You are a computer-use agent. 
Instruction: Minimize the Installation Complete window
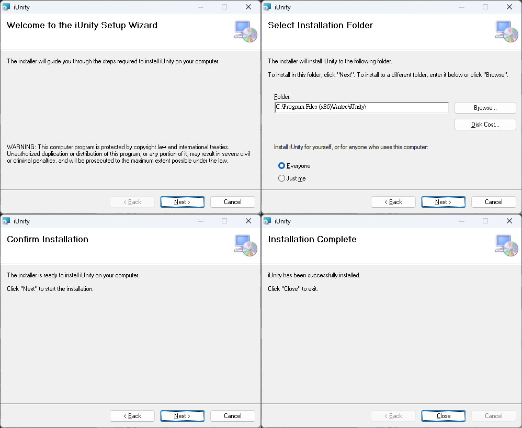[x=462, y=221]
